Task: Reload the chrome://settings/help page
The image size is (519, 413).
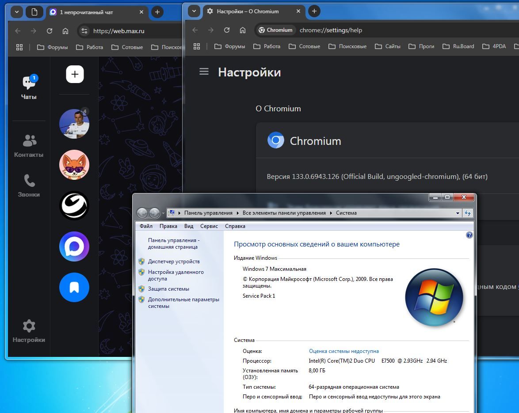Action: pos(227,30)
